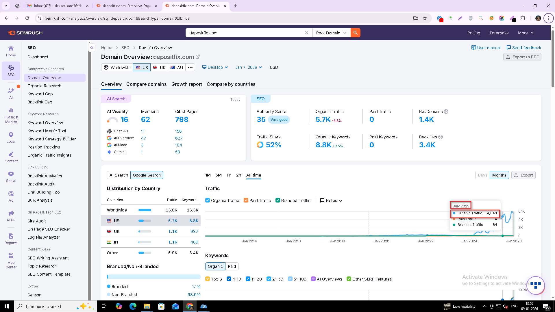Image resolution: width=555 pixels, height=312 pixels.
Task: Select the 1Y time range tab
Action: coord(229,175)
